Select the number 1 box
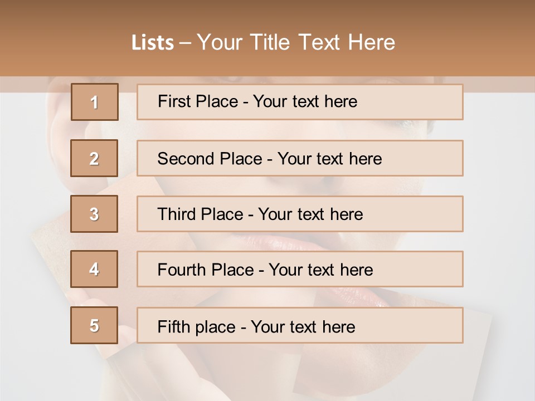This screenshot has width=535, height=401. point(94,102)
